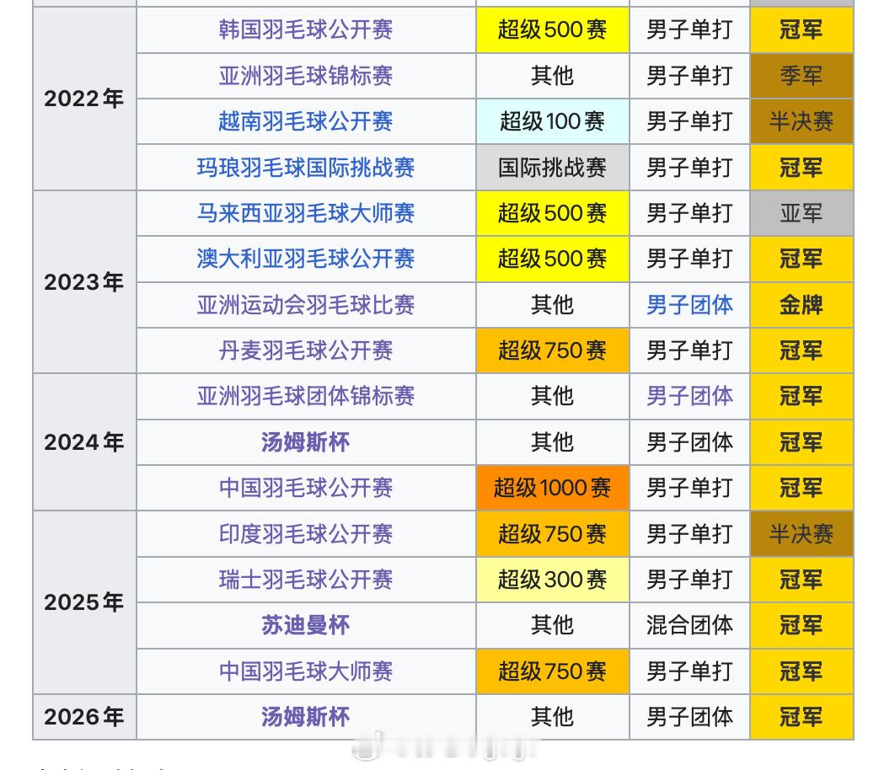Click the 超级1000赛 level cell

(553, 488)
